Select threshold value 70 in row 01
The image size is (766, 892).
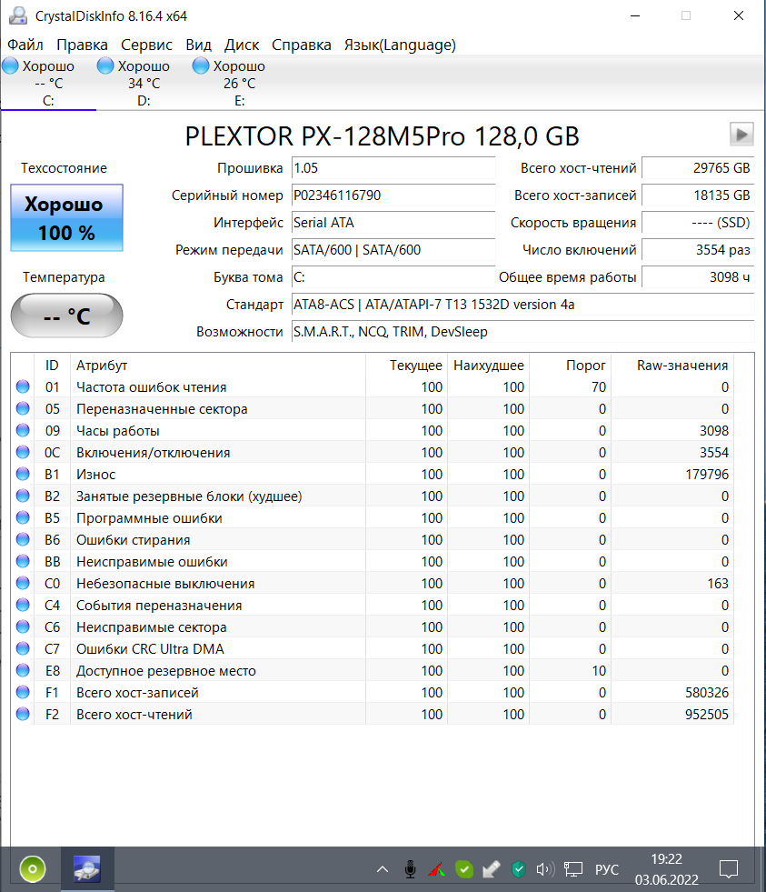coord(598,387)
